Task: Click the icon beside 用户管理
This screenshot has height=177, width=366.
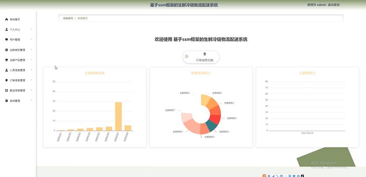Action: [x=7, y=40]
